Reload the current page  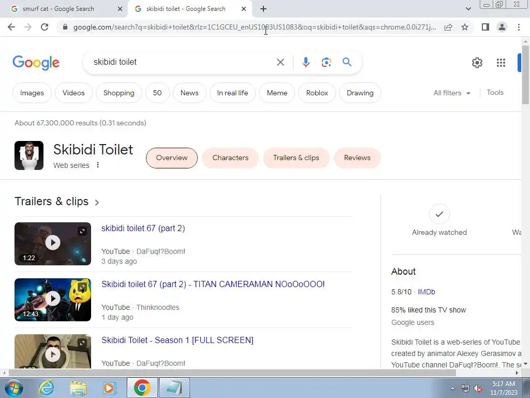(x=45, y=27)
